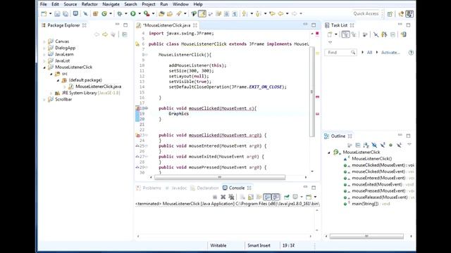Image resolution: width=451 pixels, height=253 pixels.
Task: Open the Window menu
Action: coord(180,4)
